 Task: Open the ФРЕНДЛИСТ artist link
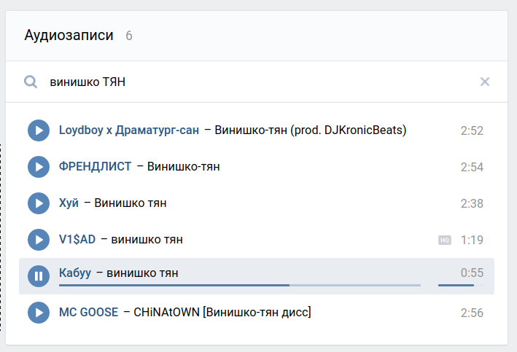point(95,166)
